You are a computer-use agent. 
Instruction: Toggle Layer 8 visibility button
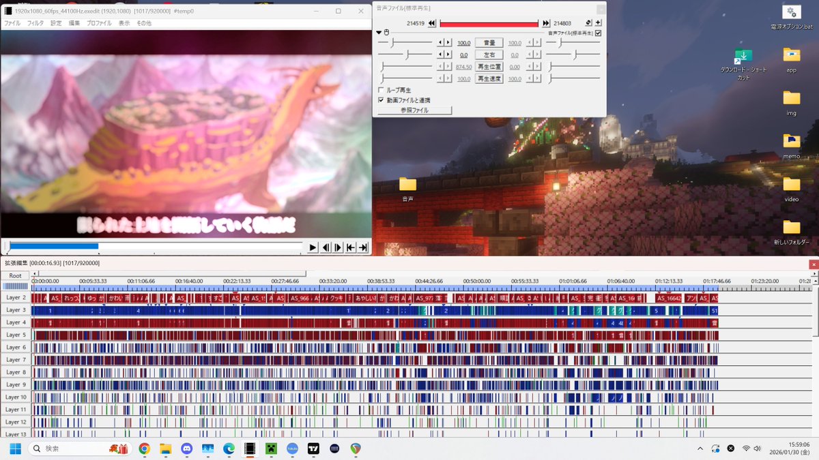[15, 372]
